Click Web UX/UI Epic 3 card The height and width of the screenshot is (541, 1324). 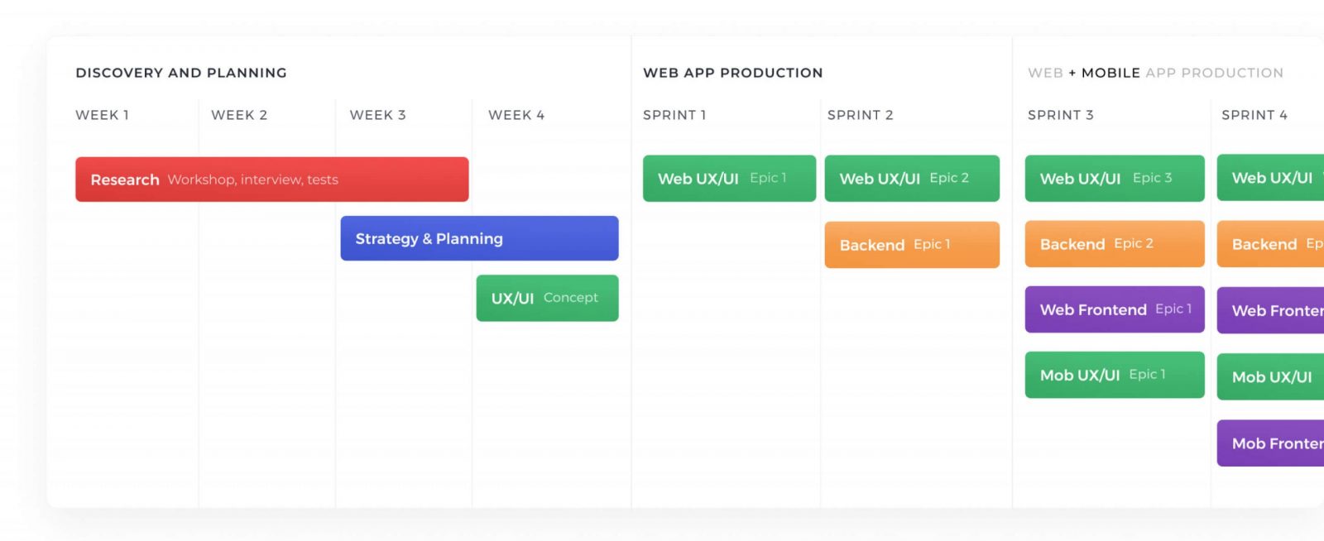(1114, 178)
